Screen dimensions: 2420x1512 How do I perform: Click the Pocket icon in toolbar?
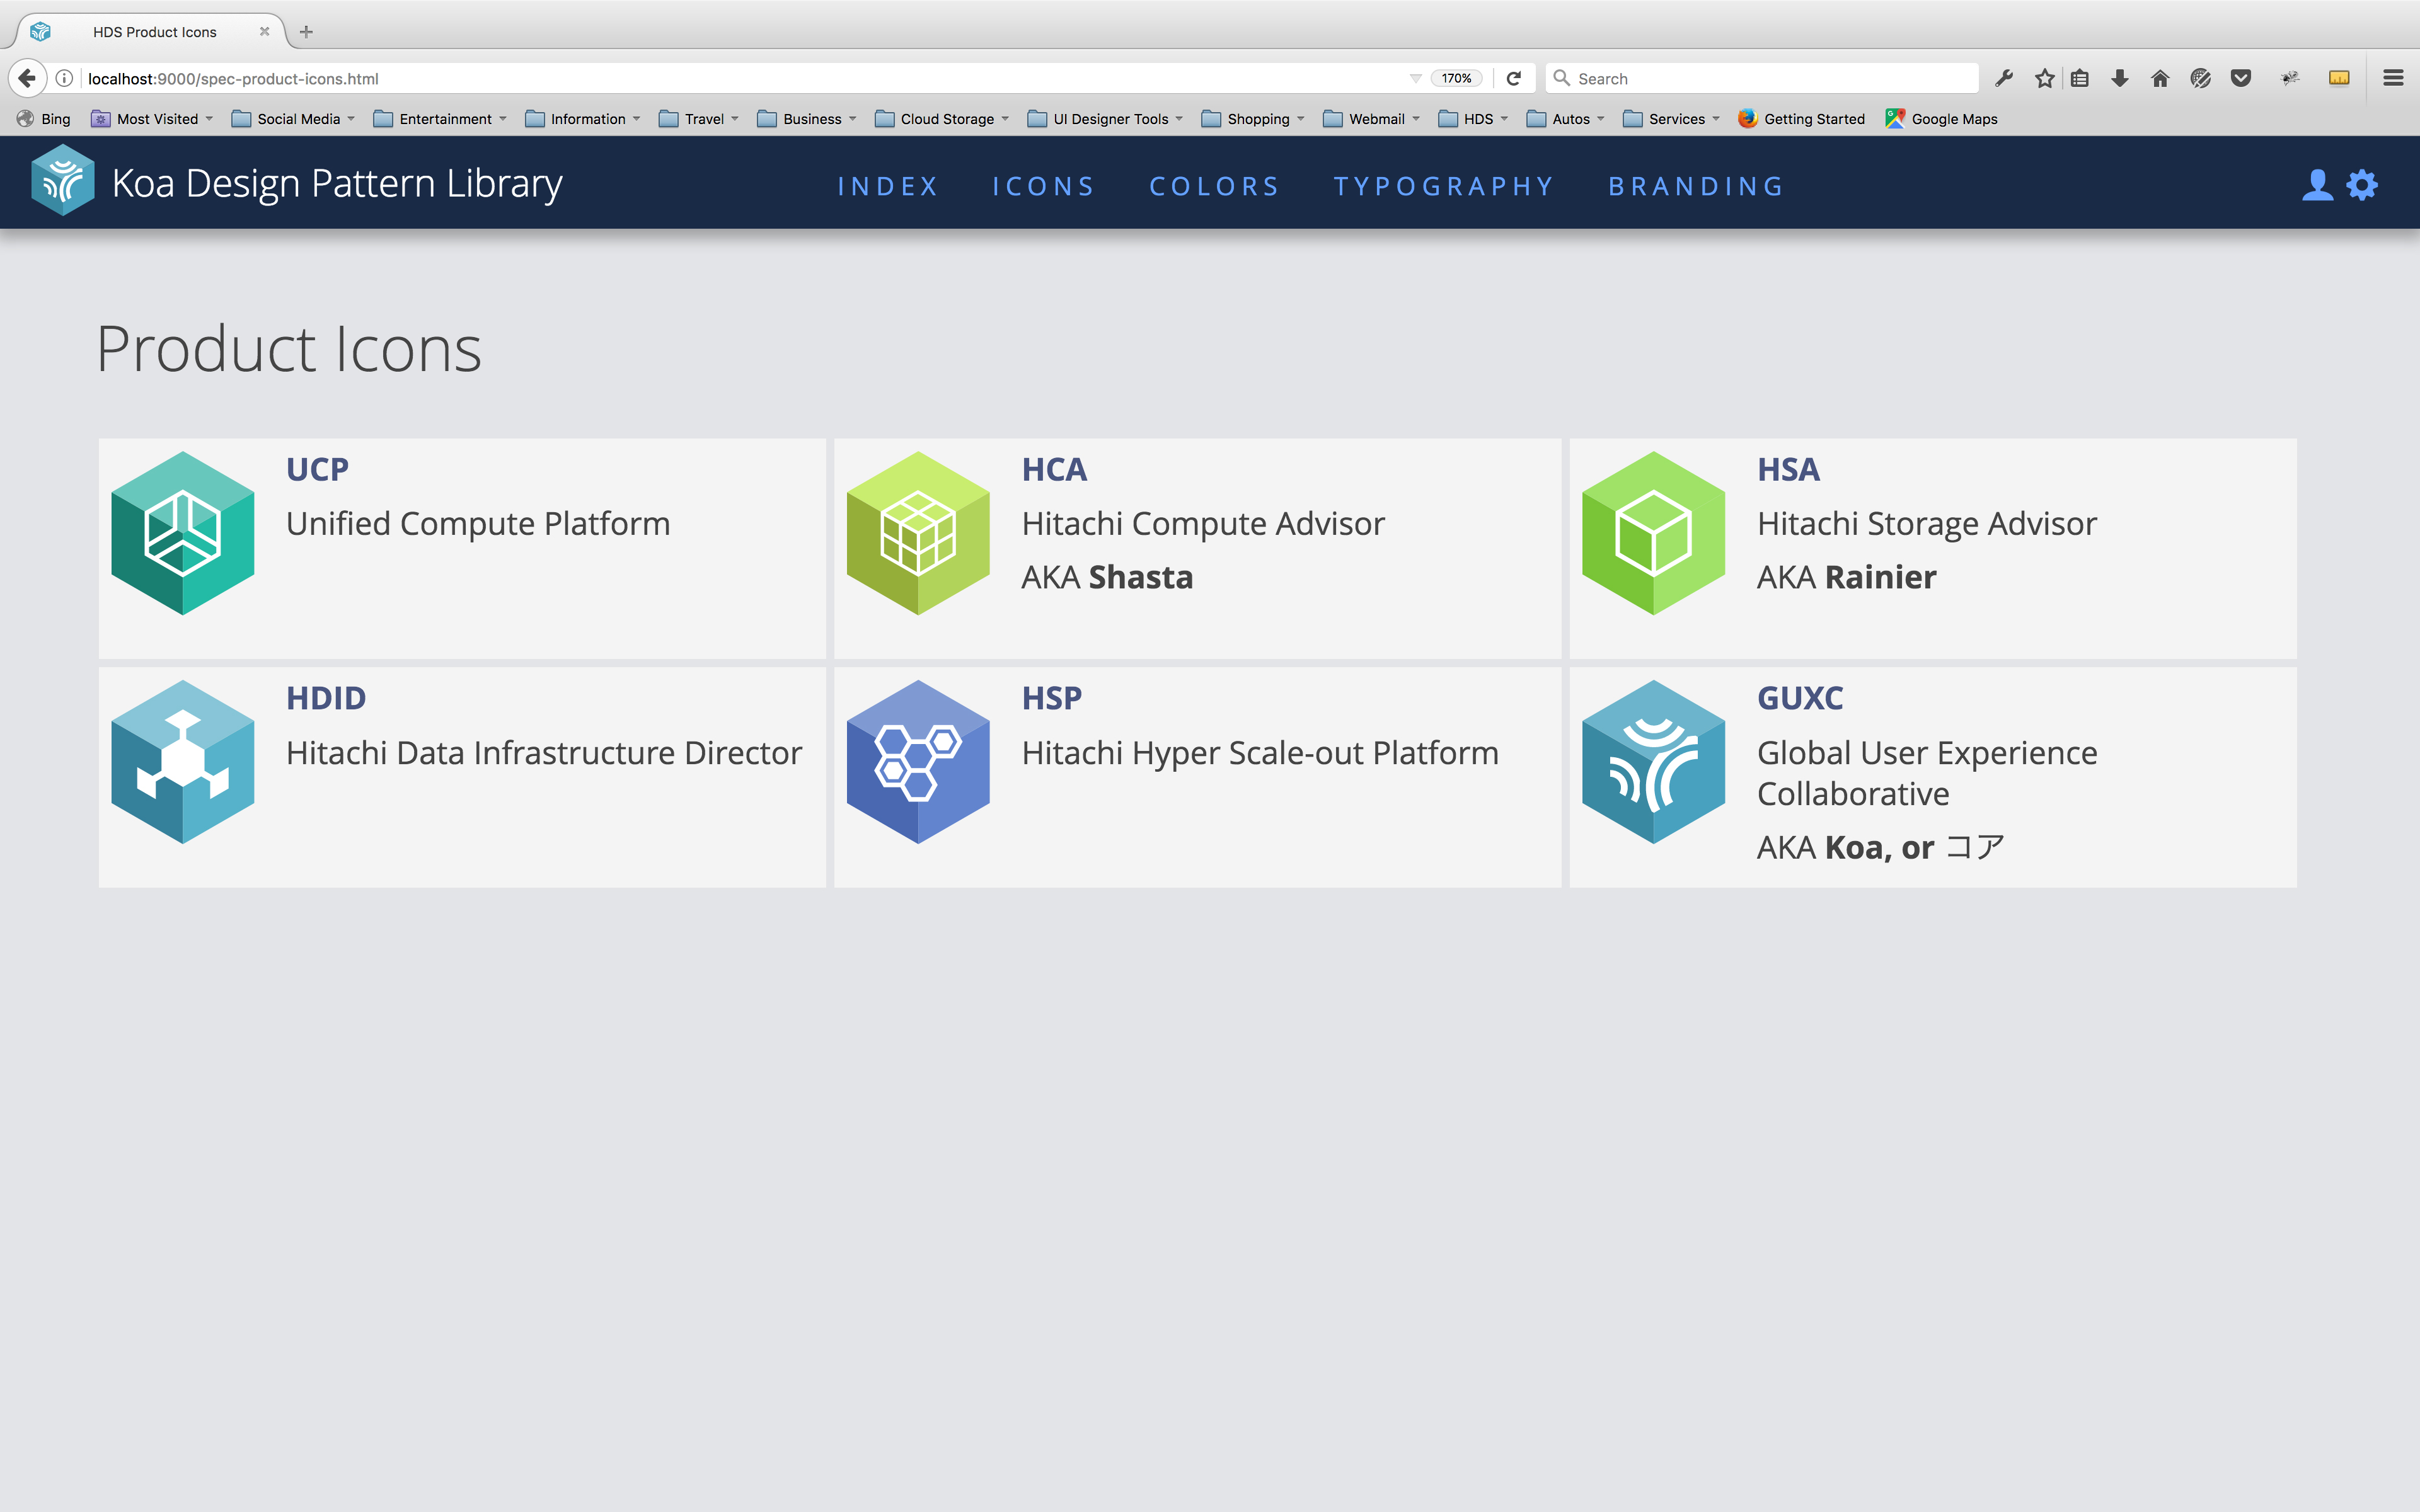click(2241, 78)
